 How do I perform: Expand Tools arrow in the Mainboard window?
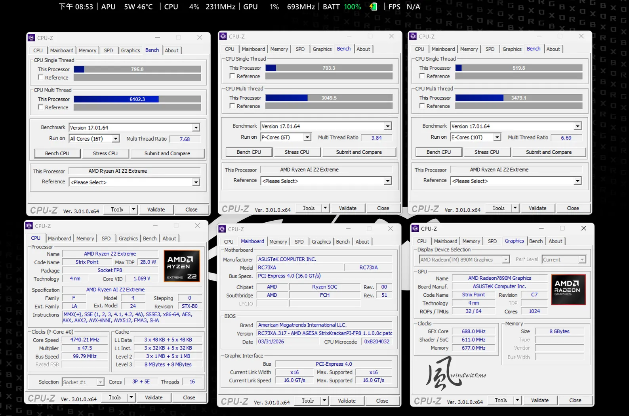pos(324,401)
